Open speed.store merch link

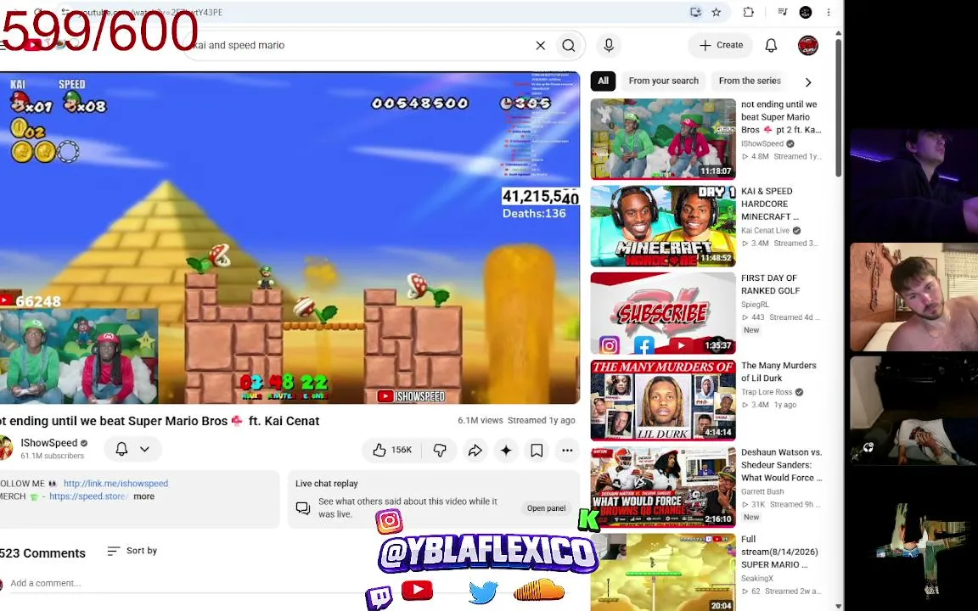point(88,496)
